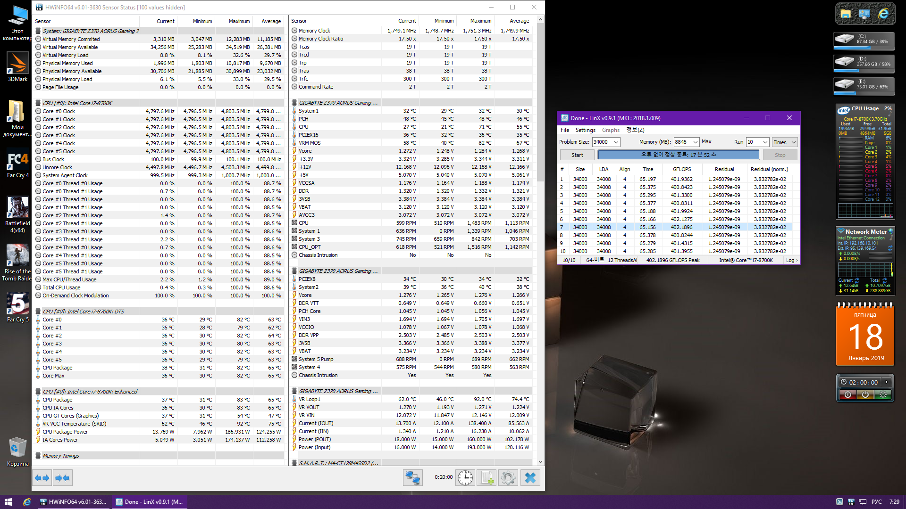
Task: Click the blue X close sensors icon
Action: [530, 478]
